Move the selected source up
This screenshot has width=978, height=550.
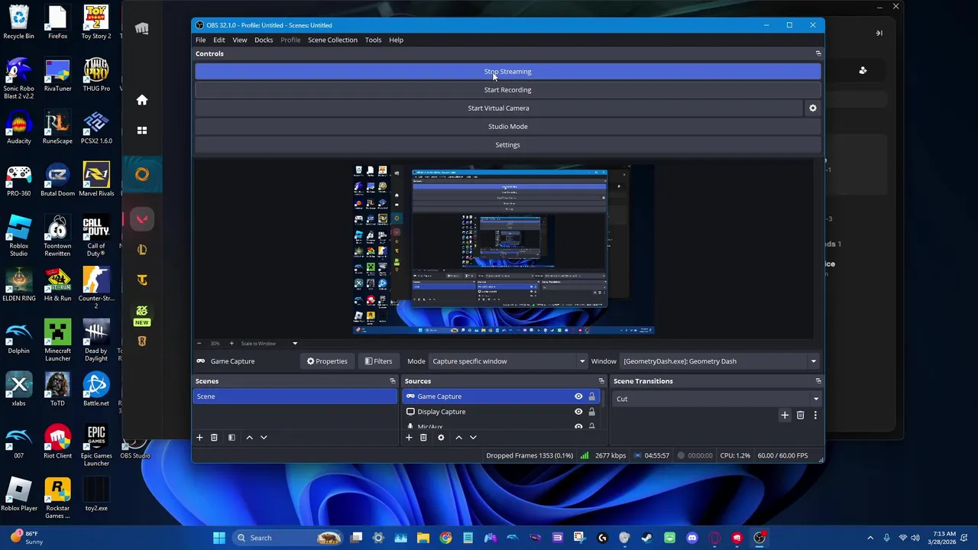coord(458,438)
